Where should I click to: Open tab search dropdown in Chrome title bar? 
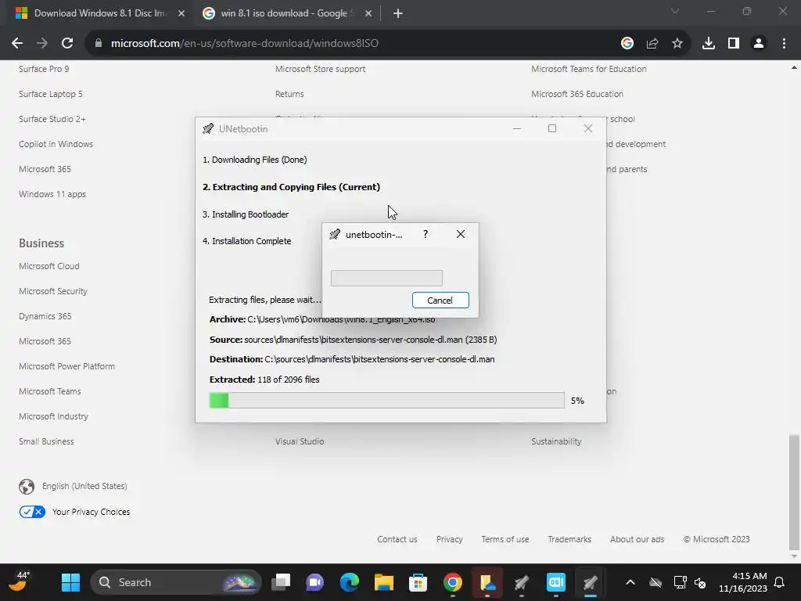tap(675, 11)
